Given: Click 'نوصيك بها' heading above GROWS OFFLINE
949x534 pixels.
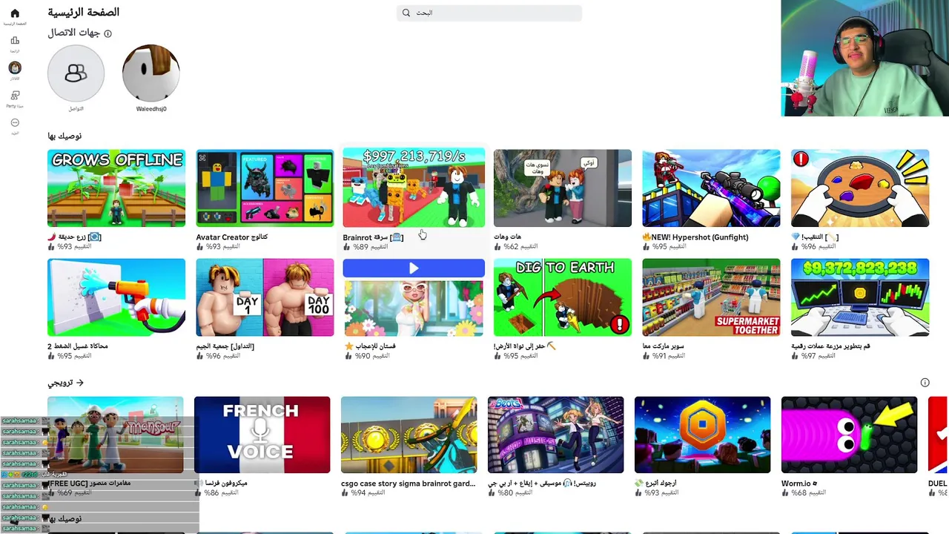Looking at the screenshot, I should (x=65, y=136).
